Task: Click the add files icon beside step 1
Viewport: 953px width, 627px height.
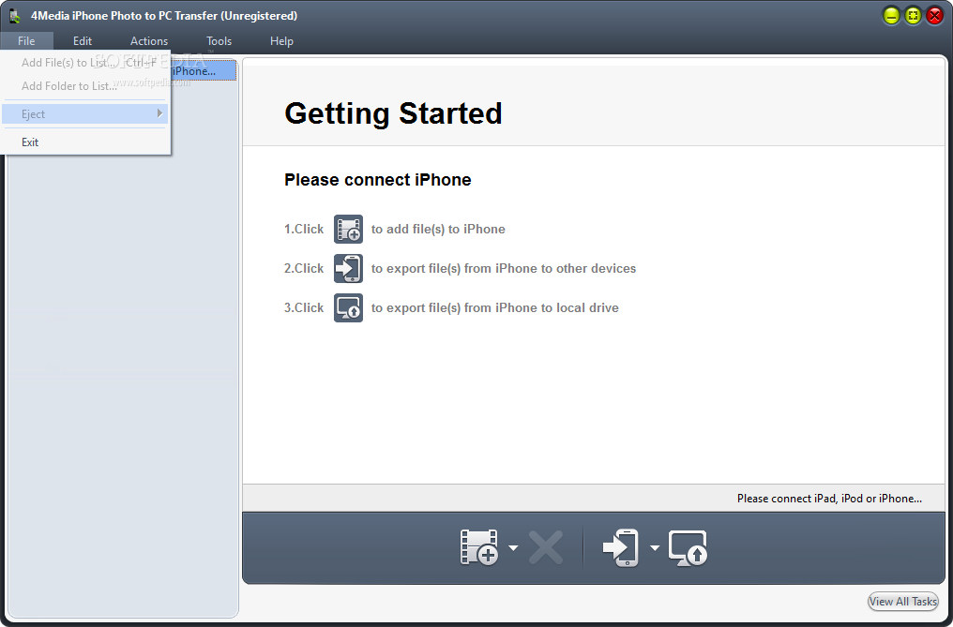Action: coord(348,229)
